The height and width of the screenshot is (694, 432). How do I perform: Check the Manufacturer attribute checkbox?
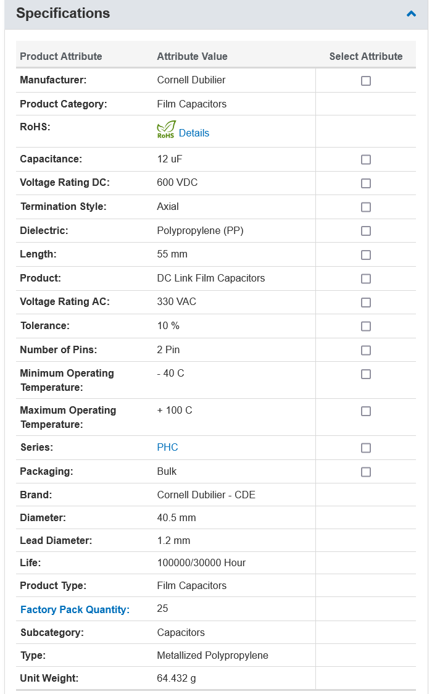[x=366, y=80]
